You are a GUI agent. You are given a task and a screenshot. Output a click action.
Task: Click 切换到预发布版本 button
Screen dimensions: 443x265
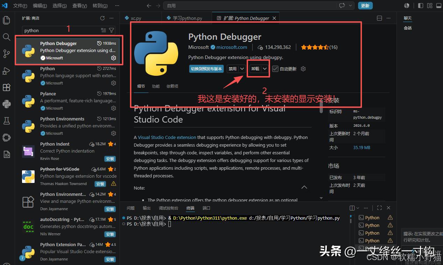coord(206,69)
